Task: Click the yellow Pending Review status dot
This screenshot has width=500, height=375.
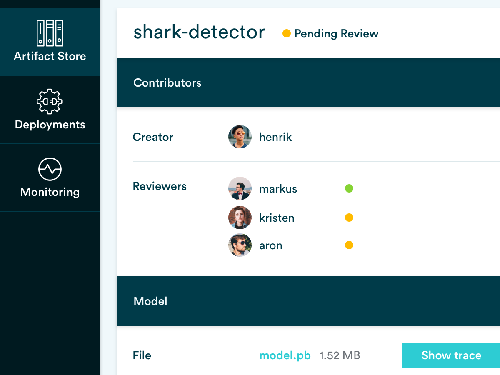Action: (x=287, y=34)
